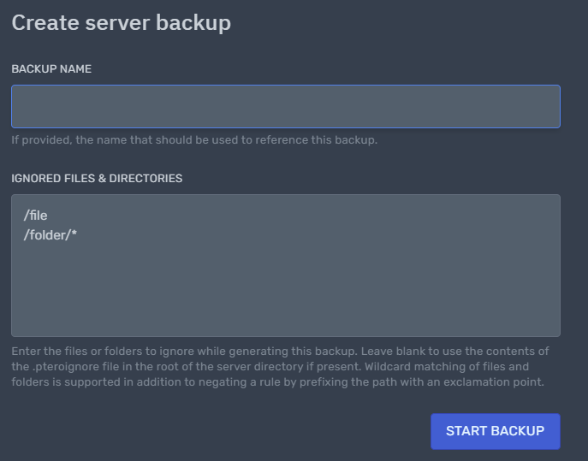
Task: Click the BACKUP NAME label
Action: 51,69
